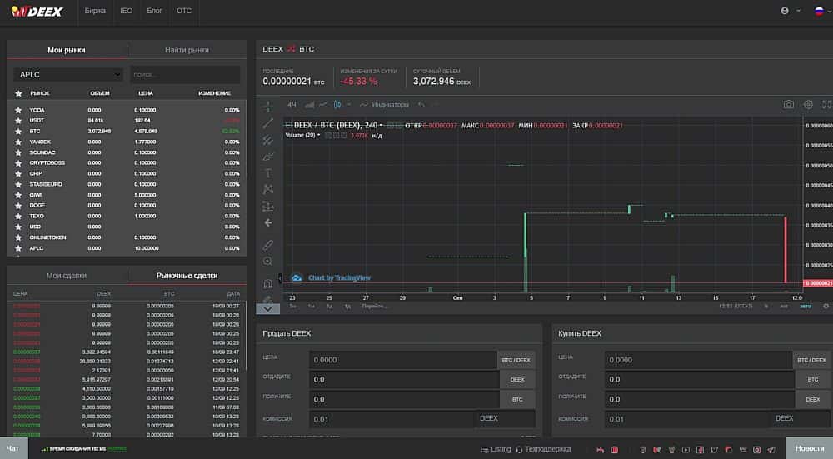The width and height of the screenshot is (833, 459).
Task: Toggle favorite star for DOGE market
Action: point(17,205)
